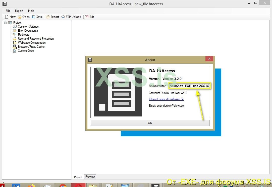Open the Export menu

pyautogui.click(x=19, y=11)
